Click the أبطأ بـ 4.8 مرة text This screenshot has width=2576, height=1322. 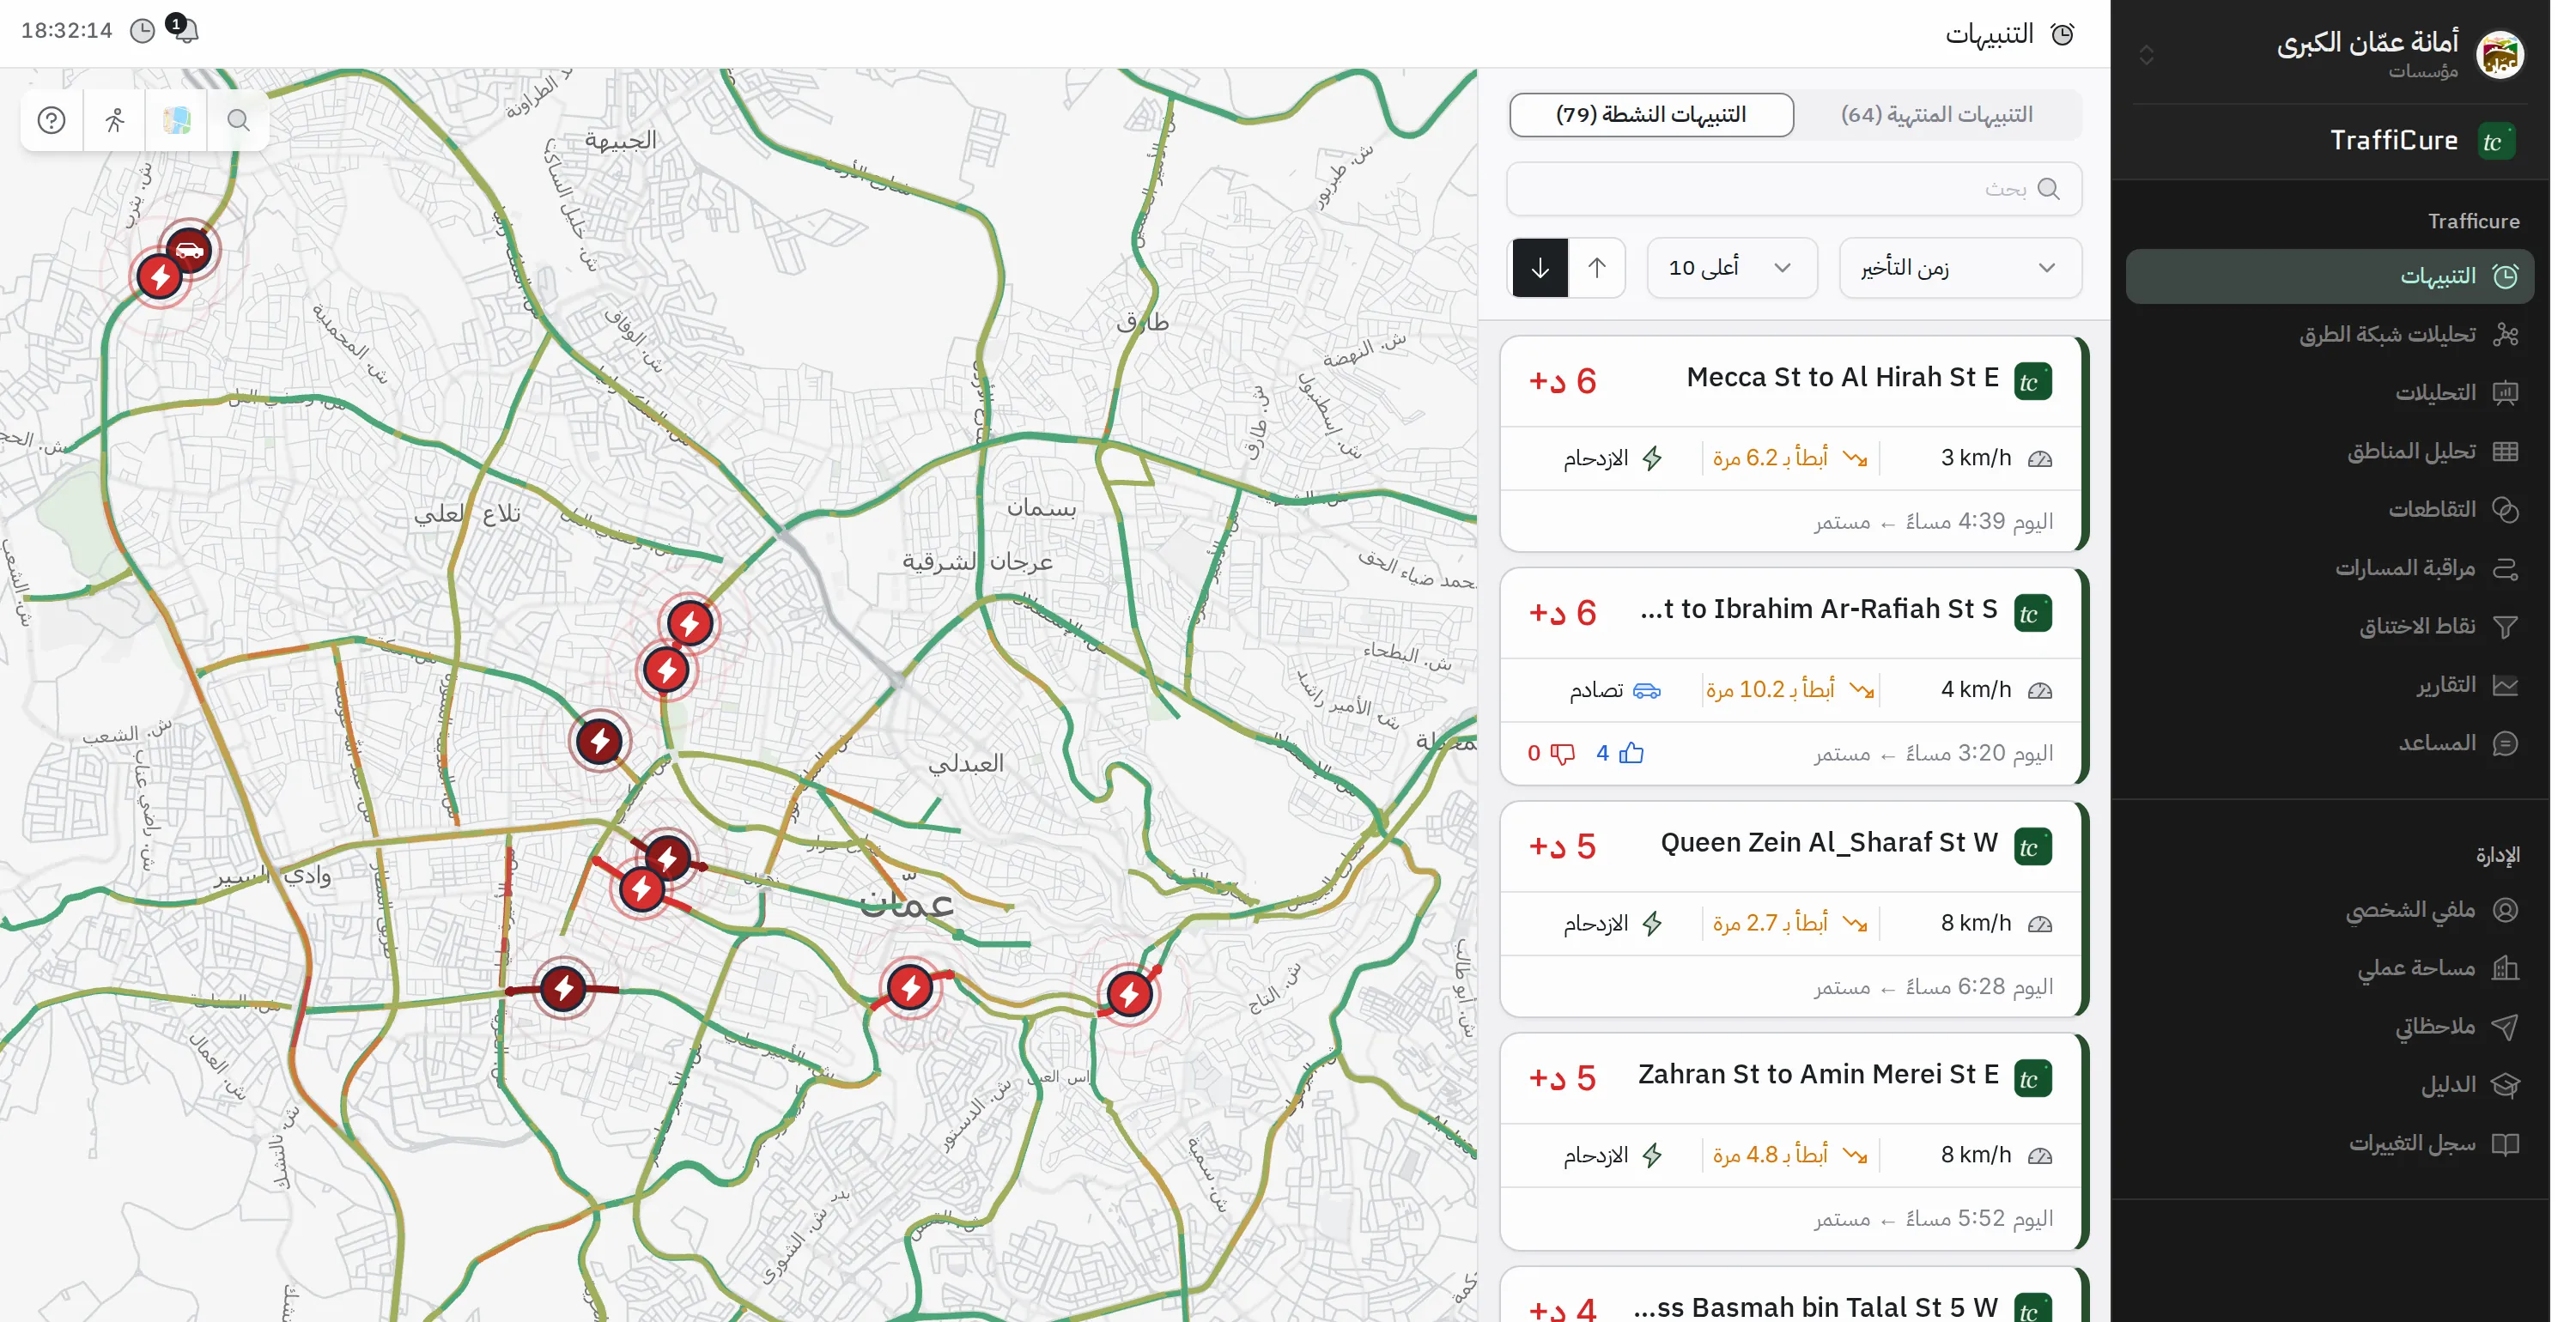click(1770, 1155)
